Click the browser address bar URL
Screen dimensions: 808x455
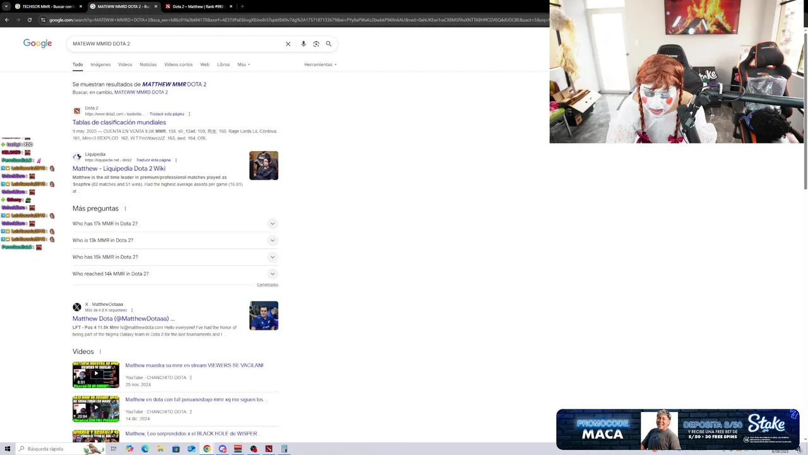(x=297, y=20)
